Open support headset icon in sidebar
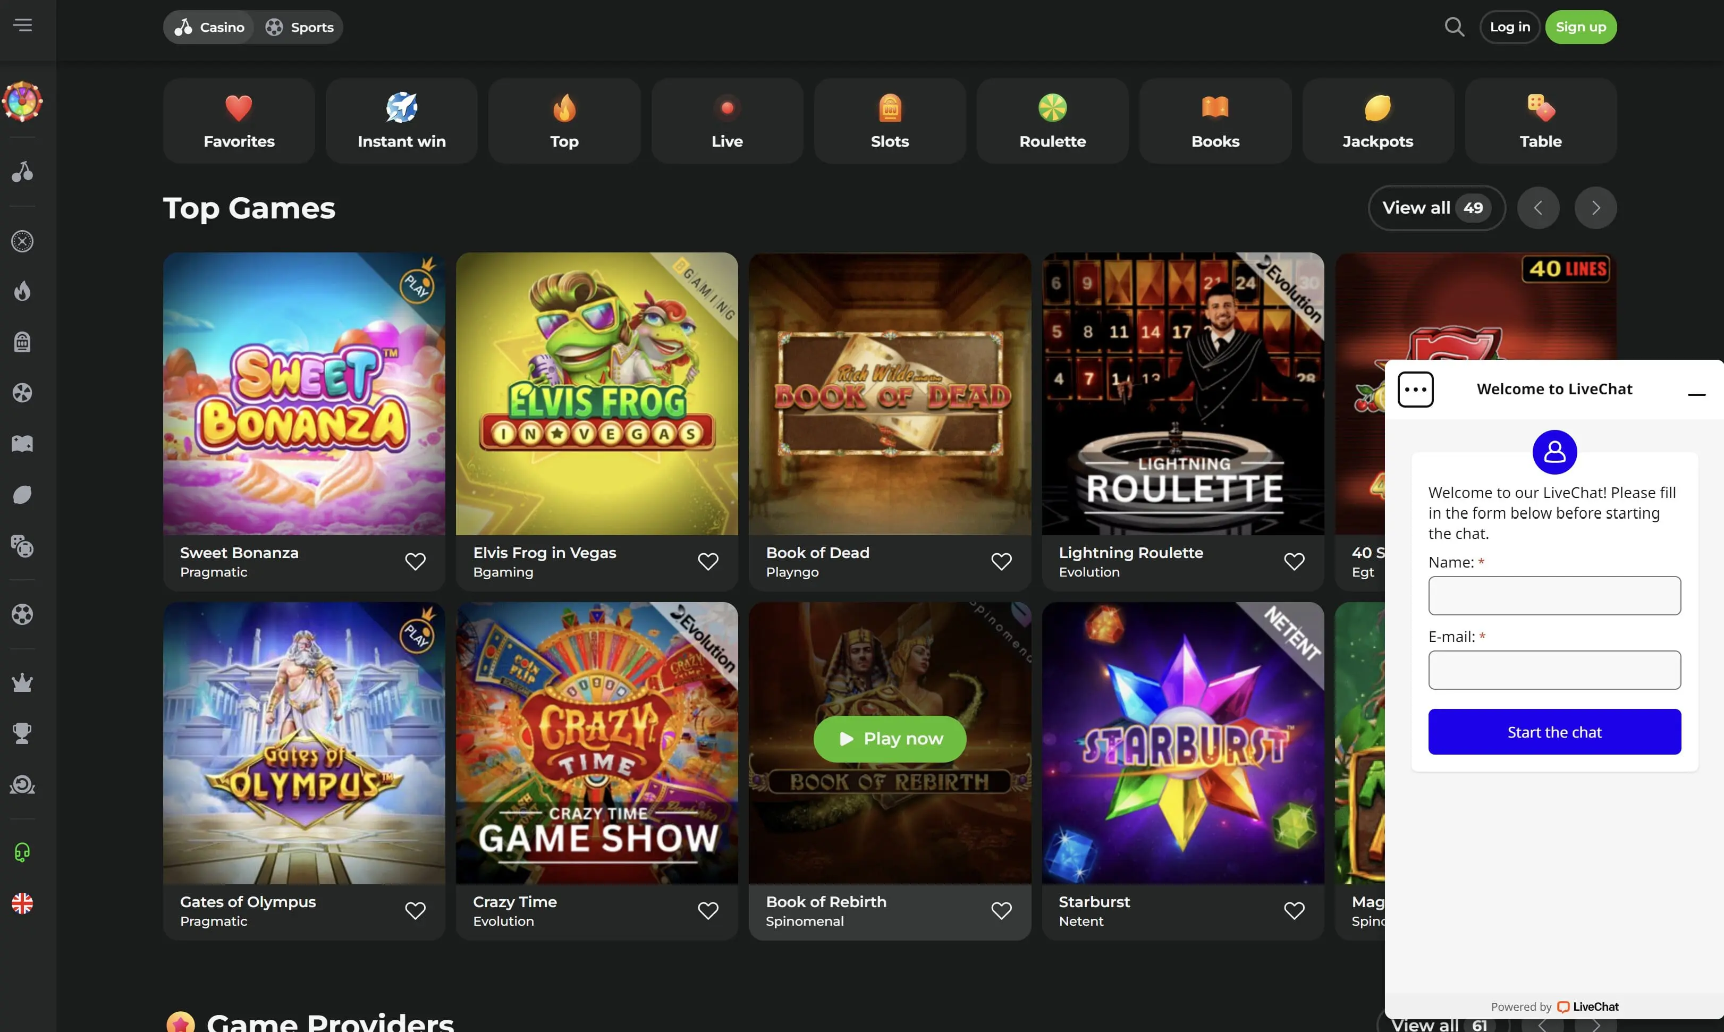Viewport: 1724px width, 1032px height. pos(22,852)
